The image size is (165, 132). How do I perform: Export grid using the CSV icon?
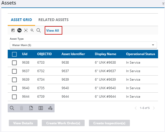(31, 108)
